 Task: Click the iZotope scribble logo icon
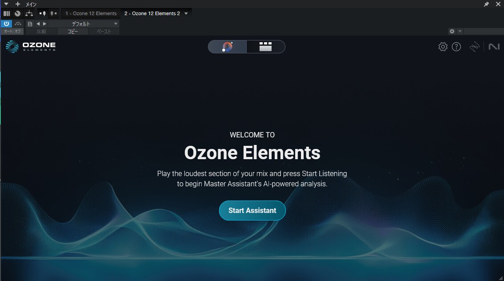tap(475, 47)
